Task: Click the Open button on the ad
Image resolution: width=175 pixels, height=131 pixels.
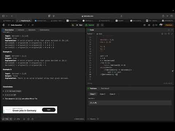Action: 49,110
